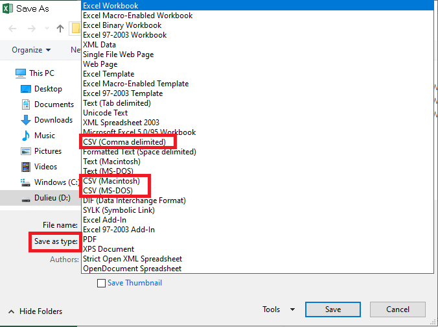Open Windows (C:) label in sidebar
This screenshot has width=438, height=327.
coord(57,182)
